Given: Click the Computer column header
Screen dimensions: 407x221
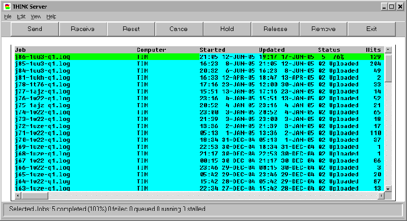Looking at the screenshot, I should [151, 50].
